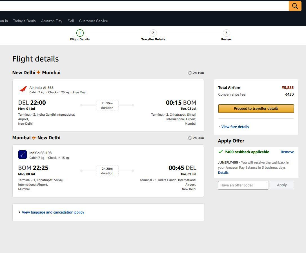
Task: Click Check-in 25 kg baggage text
Action: [59, 92]
